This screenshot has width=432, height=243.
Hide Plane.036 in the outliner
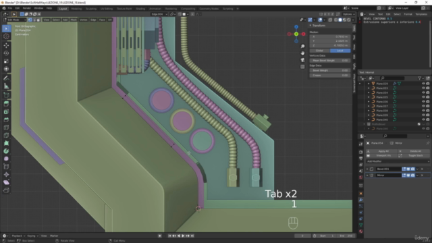(x=423, y=102)
